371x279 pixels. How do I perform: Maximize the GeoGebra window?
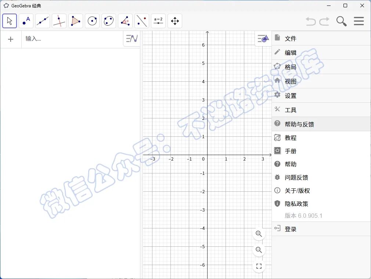pyautogui.click(x=345, y=5)
